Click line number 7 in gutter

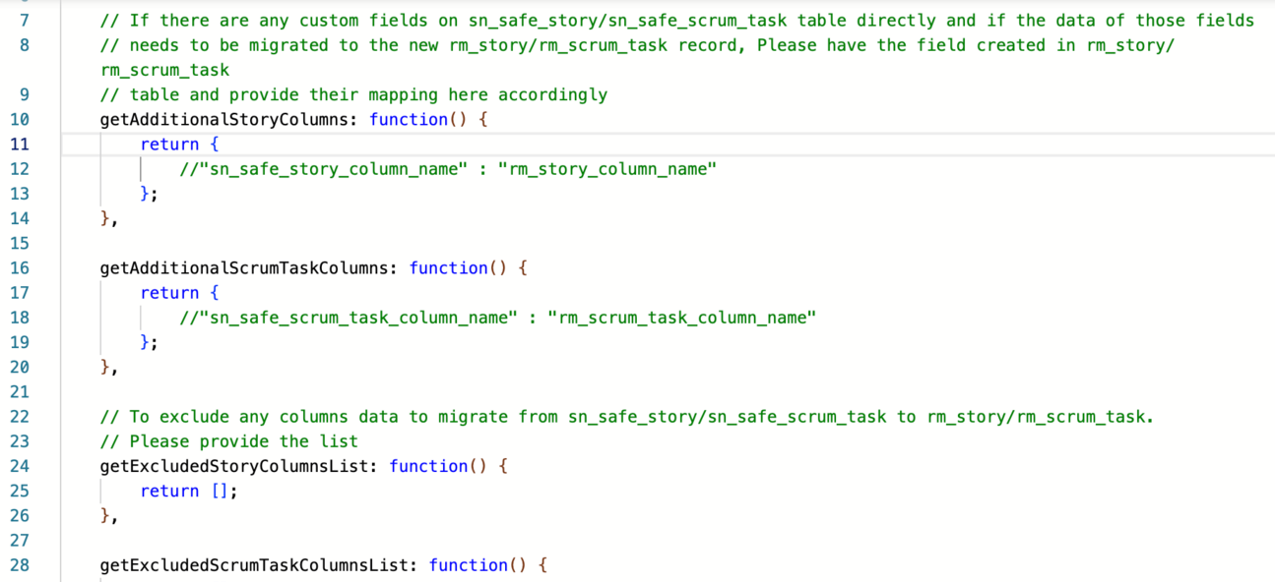tap(25, 20)
